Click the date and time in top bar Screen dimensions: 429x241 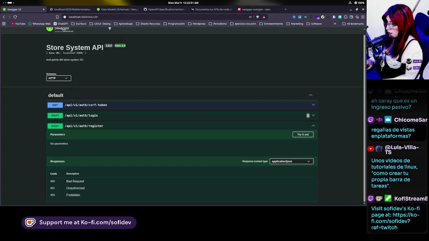[x=183, y=3]
